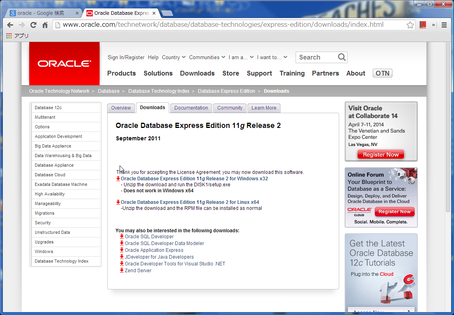Type in the Oracle Search field
Image resolution: width=454 pixels, height=315 pixels.
(x=316, y=57)
